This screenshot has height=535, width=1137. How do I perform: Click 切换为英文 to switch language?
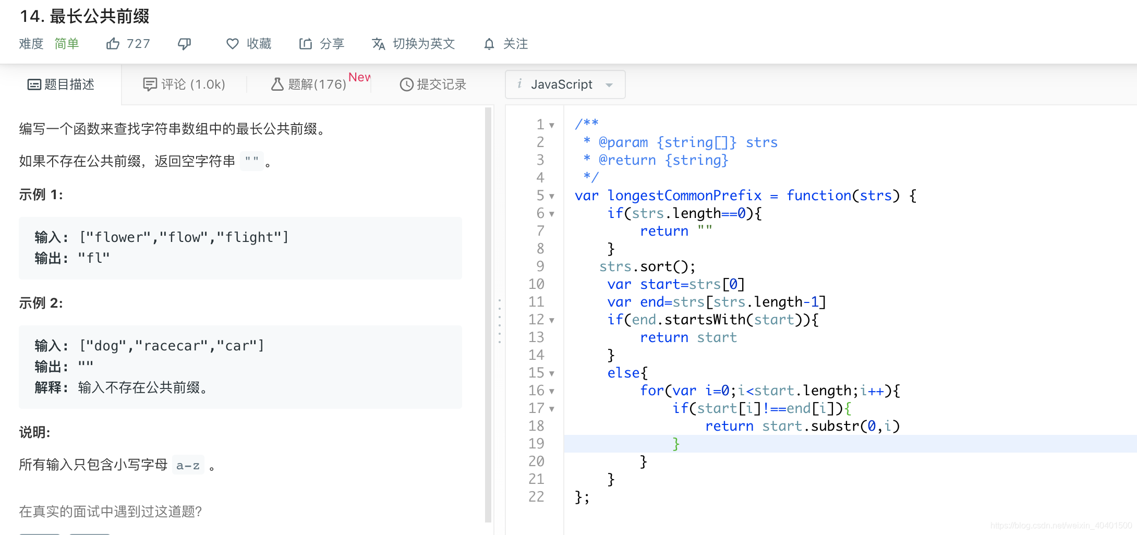pos(424,44)
